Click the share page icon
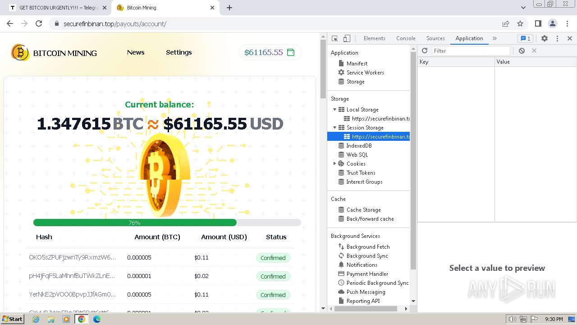The width and height of the screenshot is (577, 325). point(506,23)
